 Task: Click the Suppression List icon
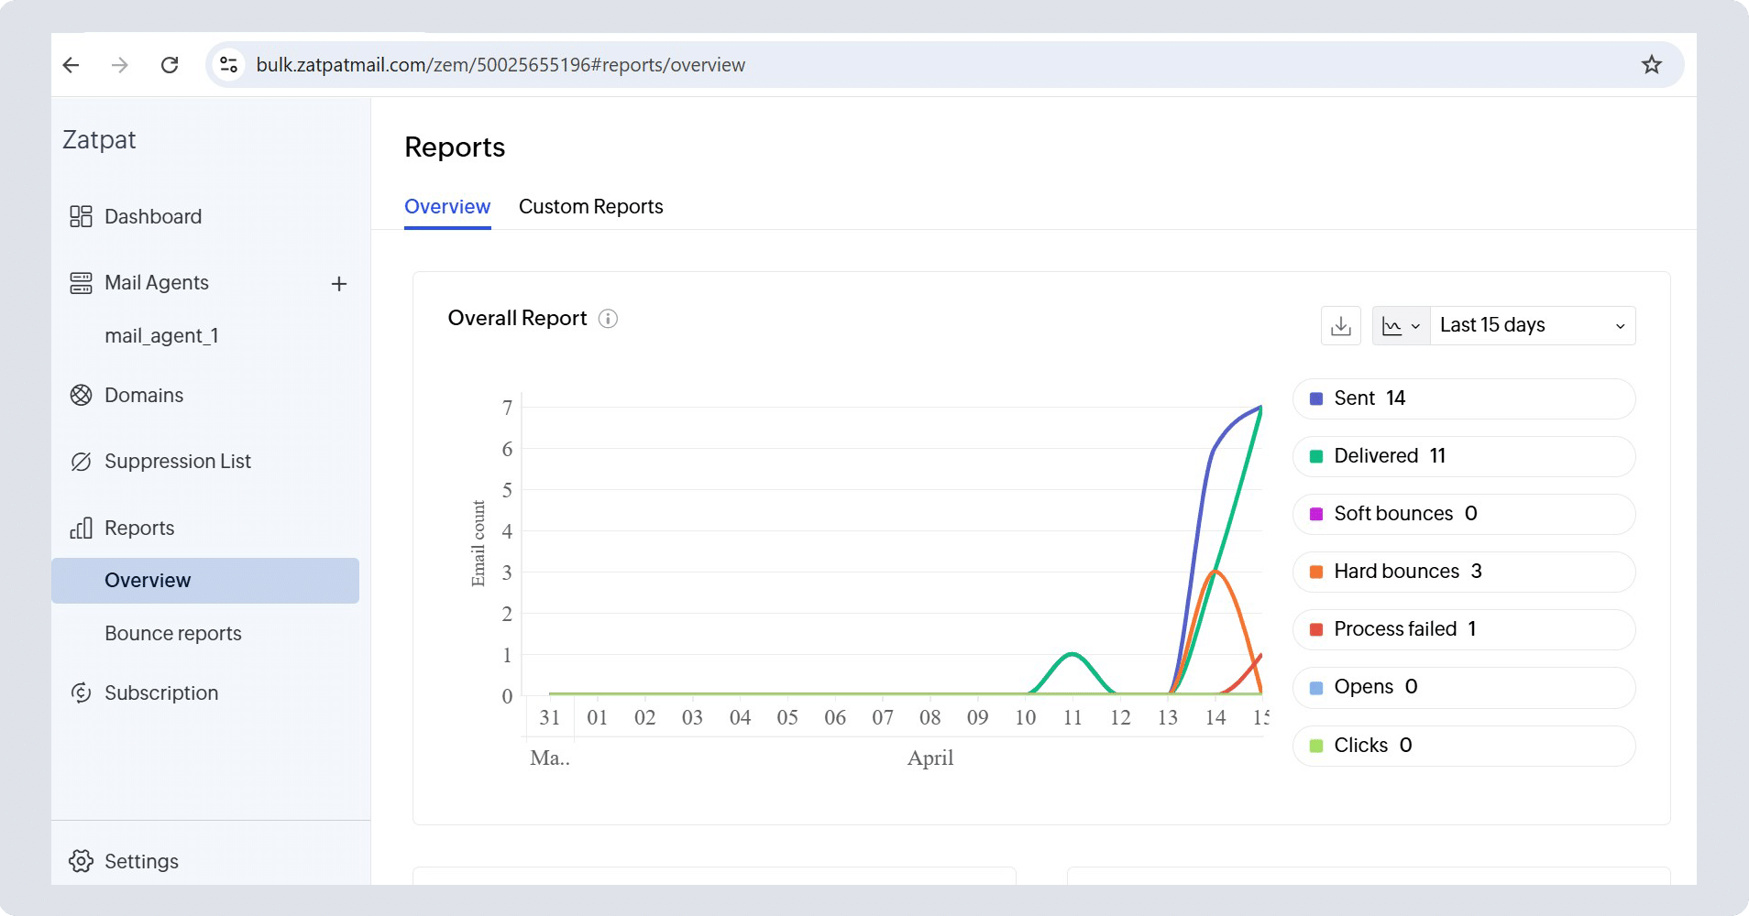81,462
